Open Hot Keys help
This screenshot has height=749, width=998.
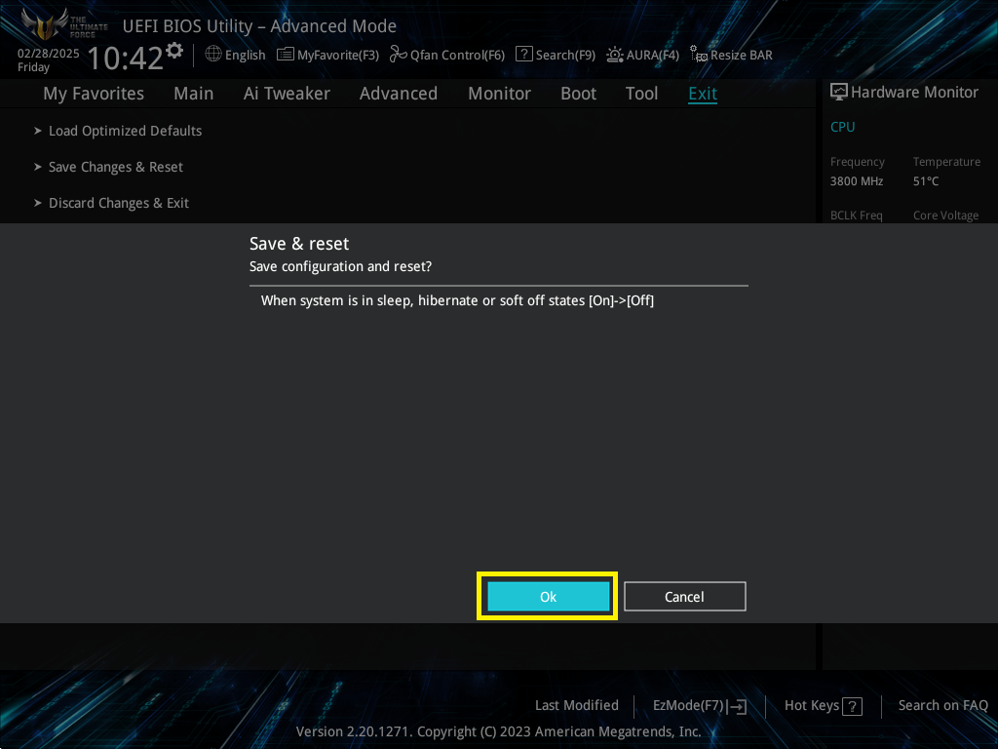click(x=812, y=706)
